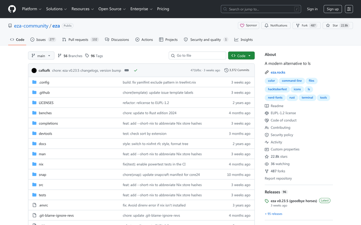Switch to the Code tab
The image size is (361, 225).
[17, 40]
